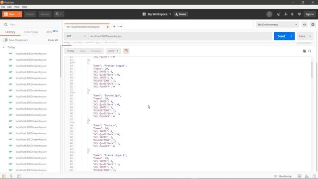Open the Postman console icon

point(19,176)
